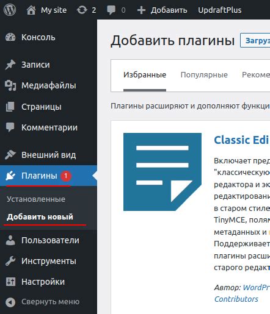
Task: Click the collapse menu arrow icon
Action: point(10,302)
